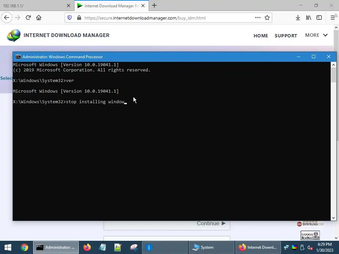The width and height of the screenshot is (339, 254).
Task: Open network tray icon
Action: coord(286,247)
